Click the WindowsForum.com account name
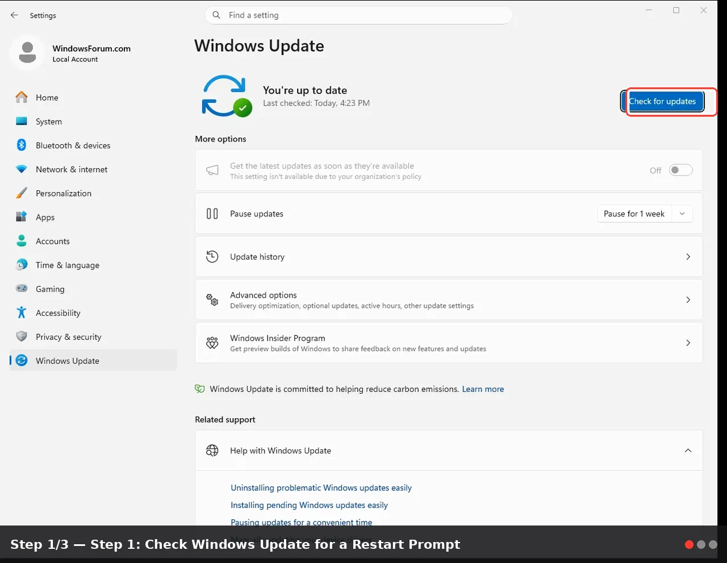The image size is (727, 563). click(x=91, y=49)
